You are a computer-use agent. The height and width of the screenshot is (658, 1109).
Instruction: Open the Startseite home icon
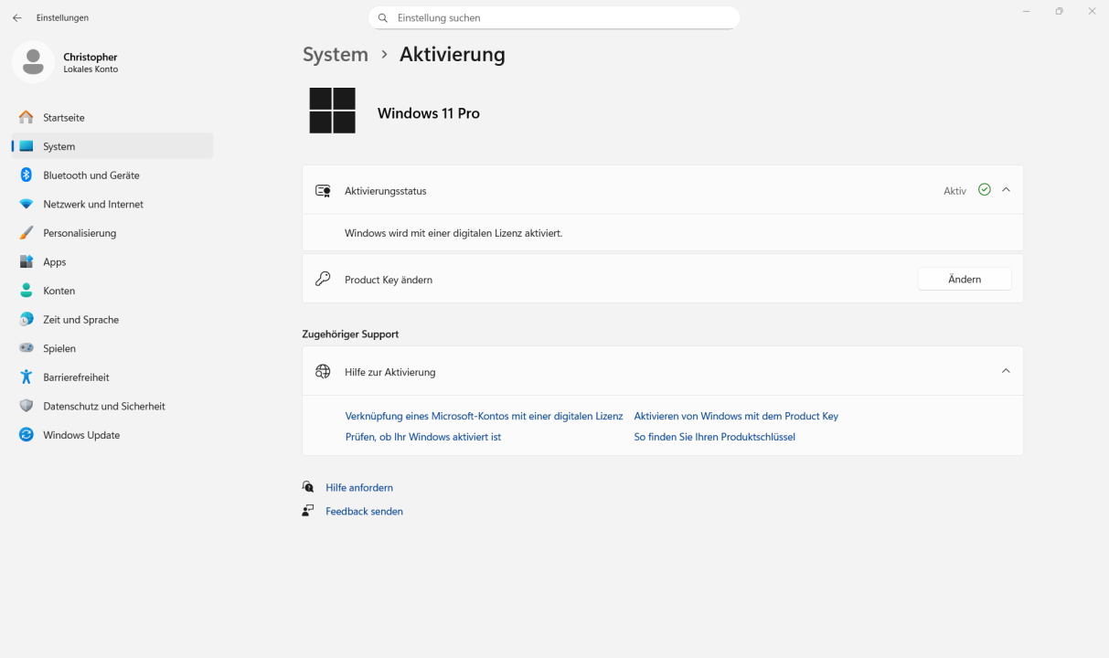pyautogui.click(x=26, y=118)
